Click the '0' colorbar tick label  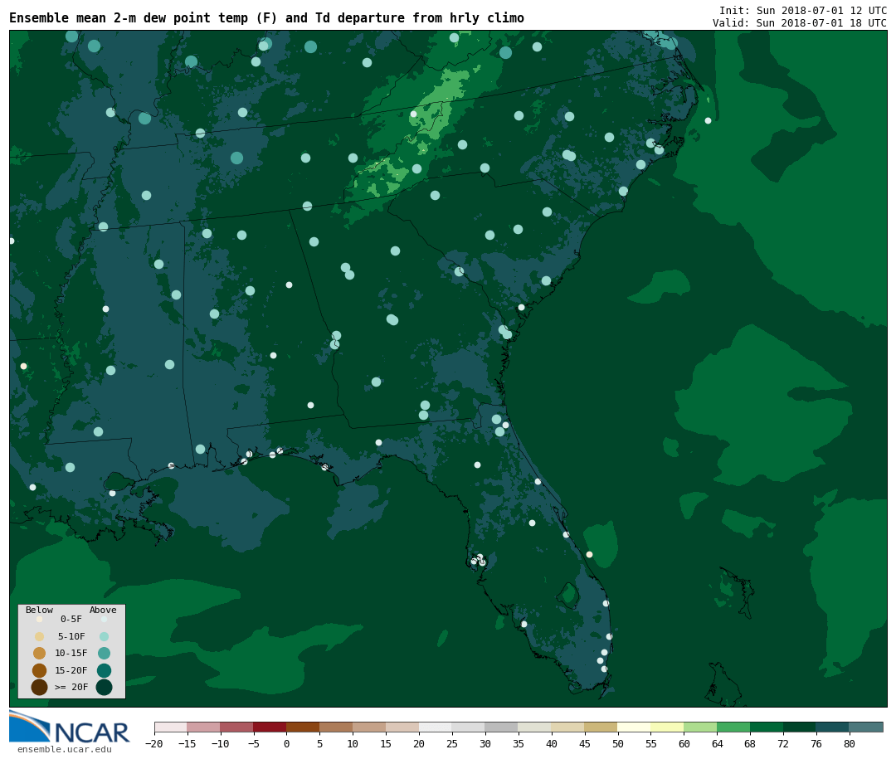pos(286,743)
